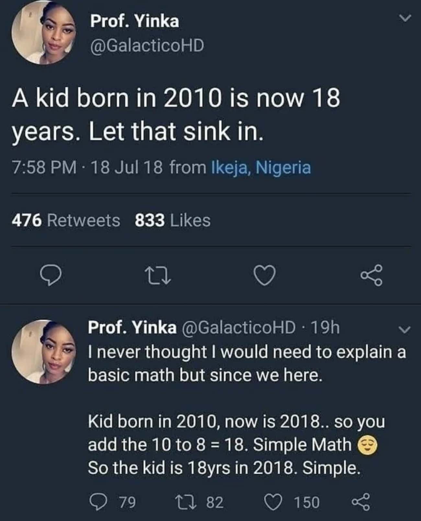Retweet the main tweet about 2010 kids
The width and height of the screenshot is (421, 521).
157,275
